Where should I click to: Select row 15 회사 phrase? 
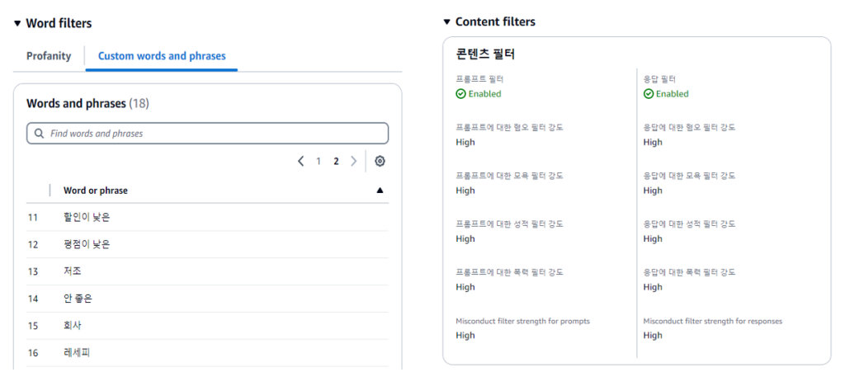click(73, 326)
